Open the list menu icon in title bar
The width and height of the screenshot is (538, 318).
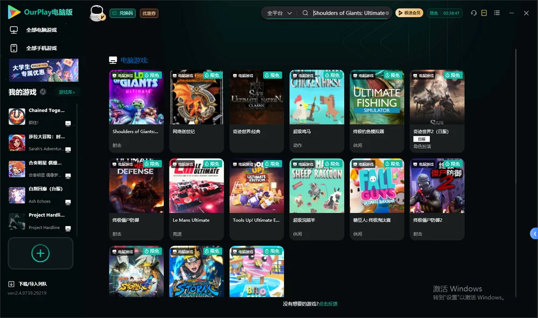tap(497, 13)
